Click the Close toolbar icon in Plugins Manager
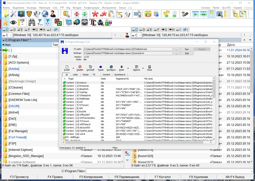255x181 pixels. click(x=149, y=68)
